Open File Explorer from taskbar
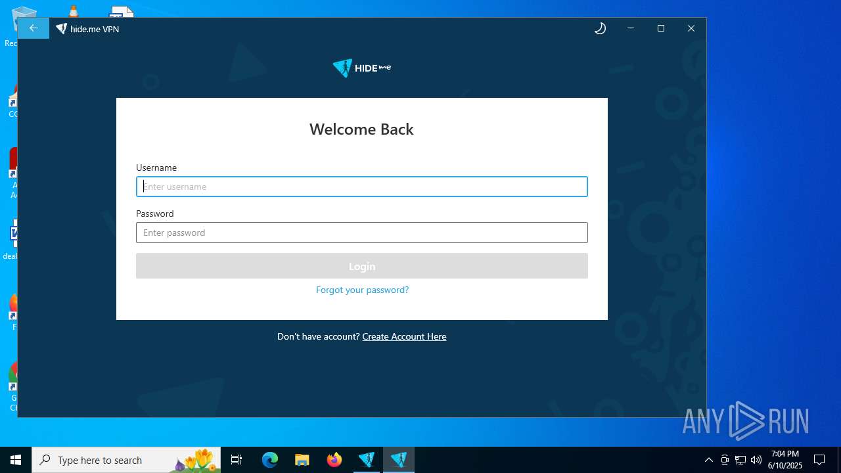 (x=302, y=460)
